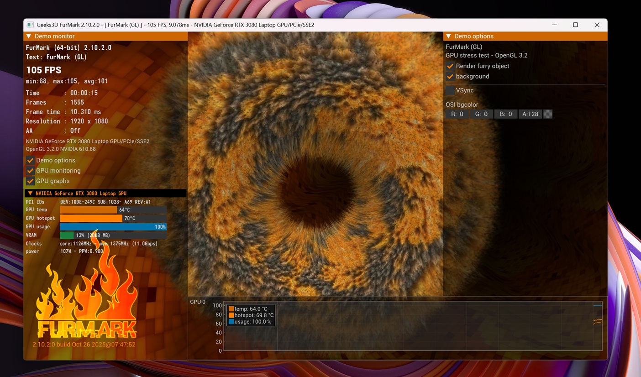Click the Frame time 10.310 ms value
The width and height of the screenshot is (641, 377).
[x=86, y=112]
